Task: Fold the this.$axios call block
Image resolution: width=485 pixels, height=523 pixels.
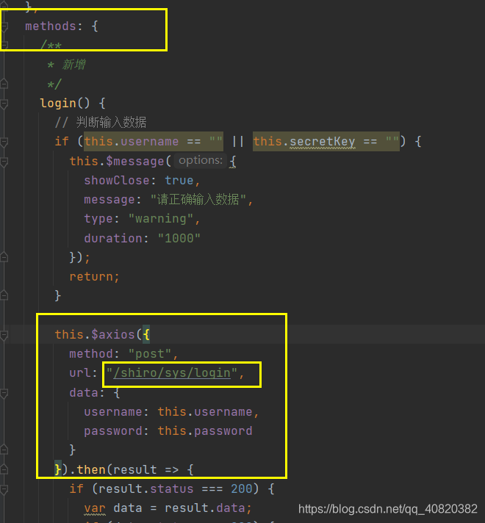Action: click(4, 335)
